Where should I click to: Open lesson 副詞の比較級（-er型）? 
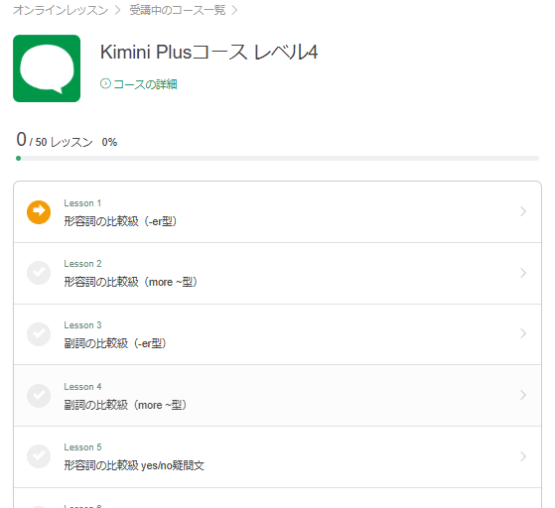pos(115,343)
